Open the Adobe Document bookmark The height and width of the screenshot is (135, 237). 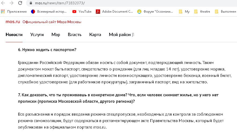[115, 12]
